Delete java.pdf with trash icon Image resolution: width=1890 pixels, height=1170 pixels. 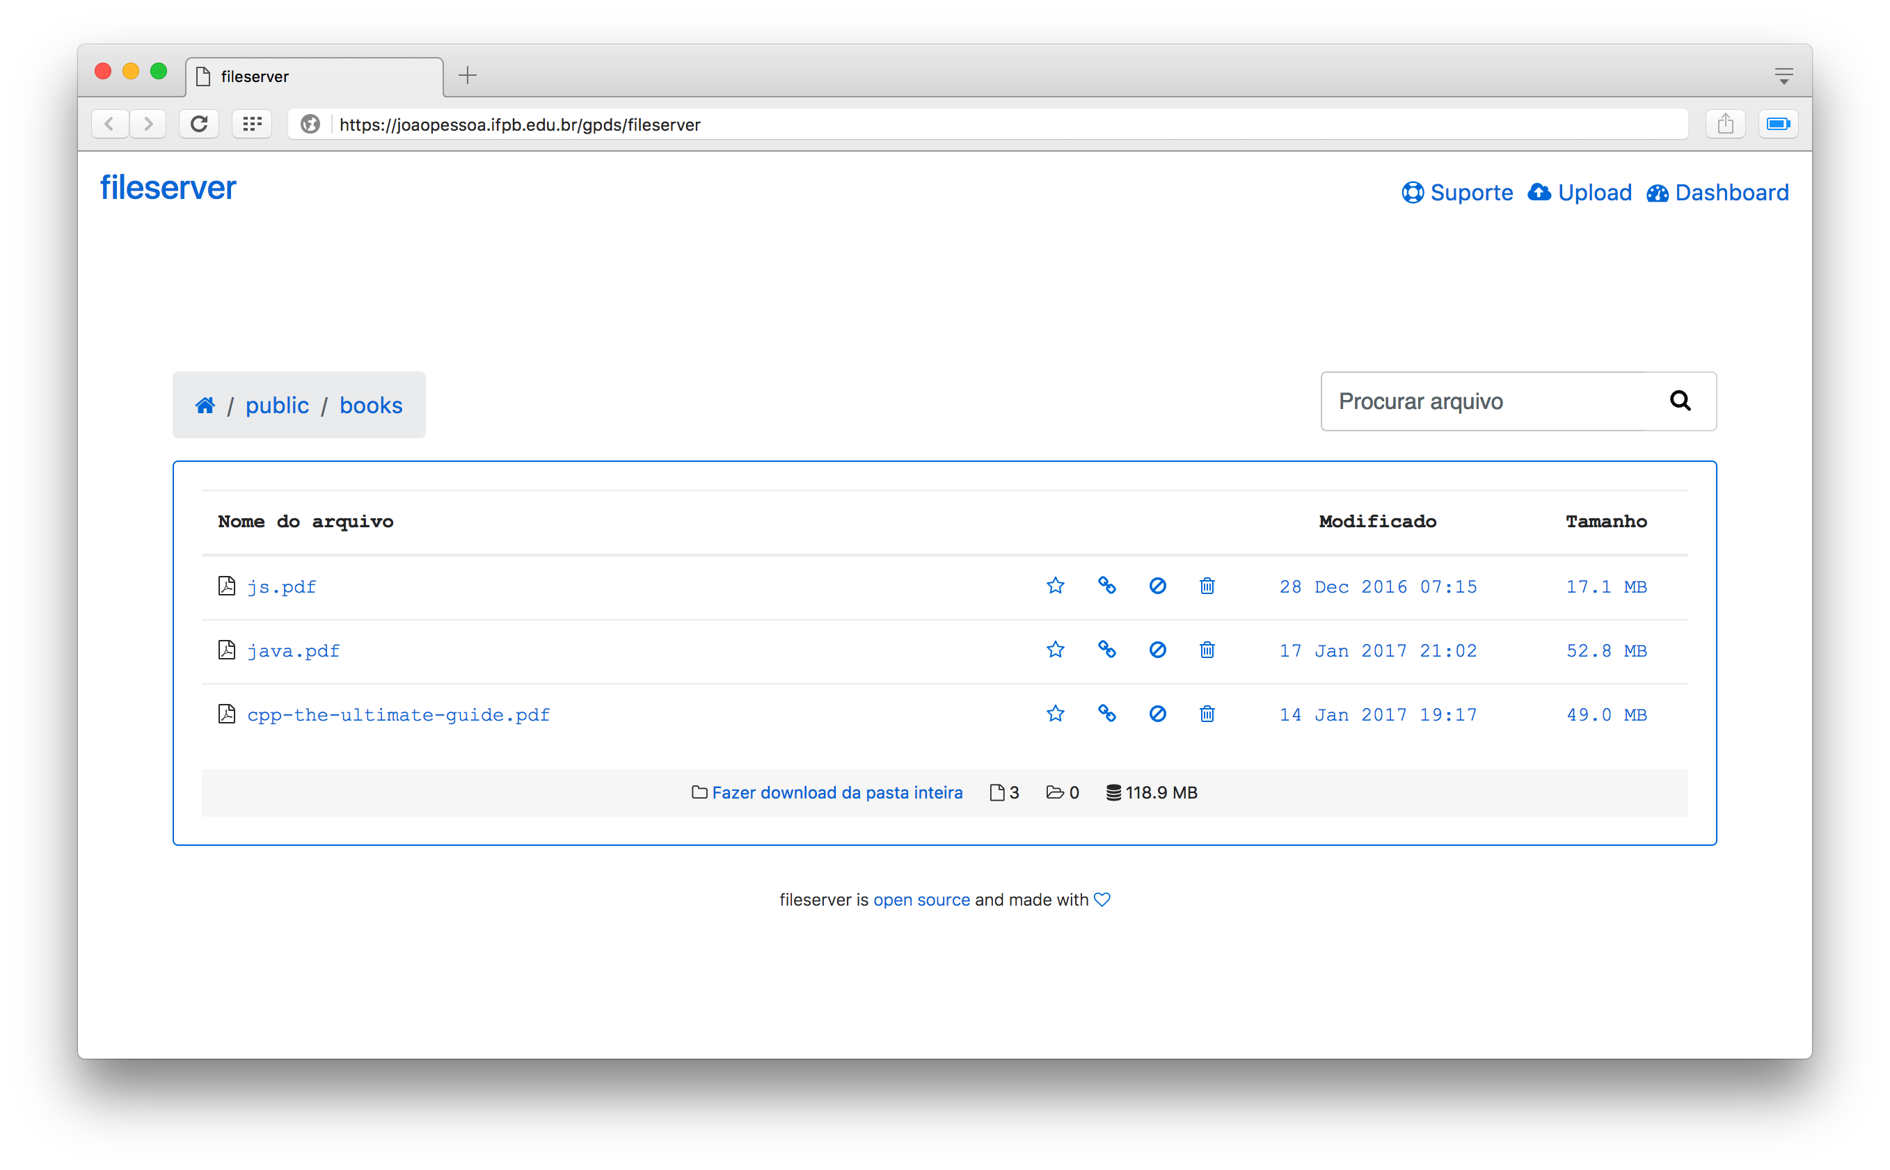1207,650
